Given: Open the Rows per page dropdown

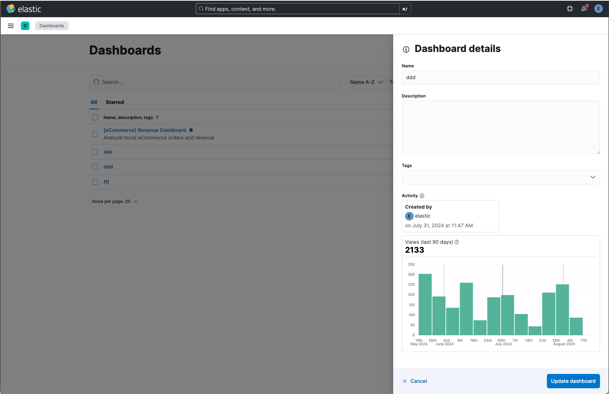Looking at the screenshot, I should coord(115,201).
